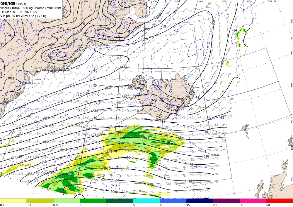This screenshot has height=207, width=293.
Task: Select the light green 0.5–1 legend swatch
Action: point(67,201)
